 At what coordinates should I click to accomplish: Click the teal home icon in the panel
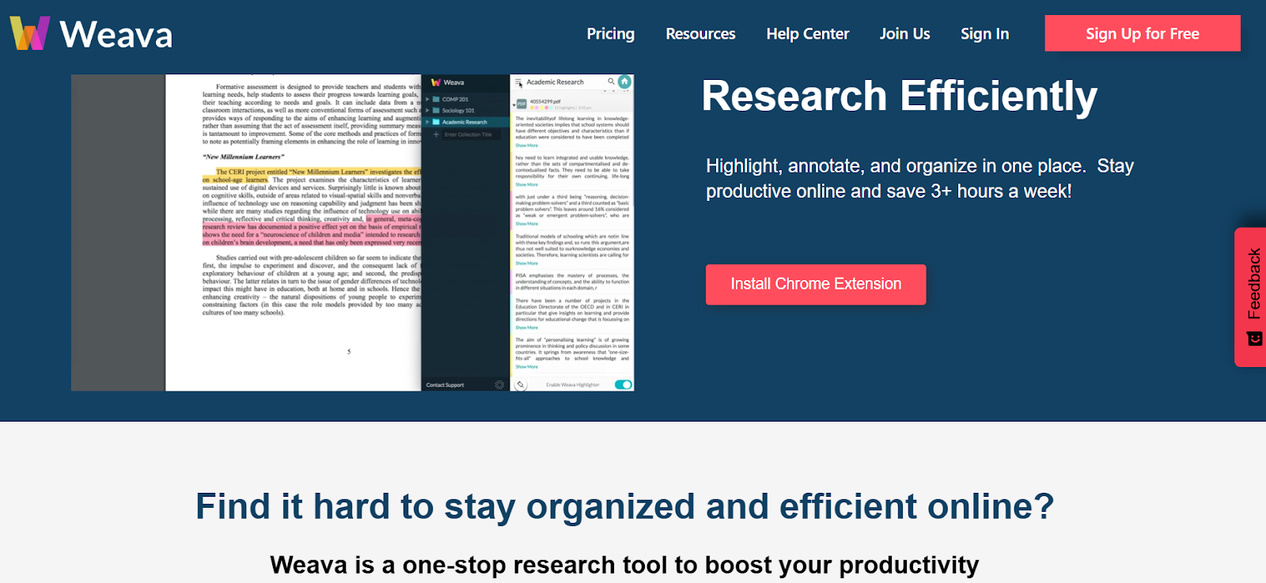[x=624, y=81]
